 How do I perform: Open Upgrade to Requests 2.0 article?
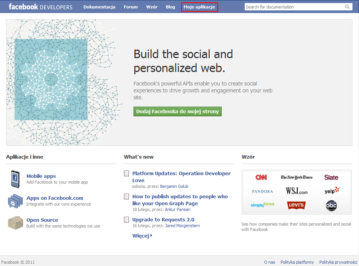tap(163, 219)
